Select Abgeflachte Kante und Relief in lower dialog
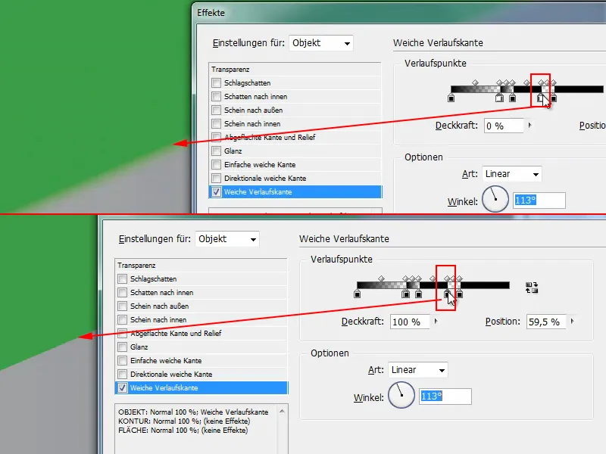The image size is (606, 454). tap(201, 333)
